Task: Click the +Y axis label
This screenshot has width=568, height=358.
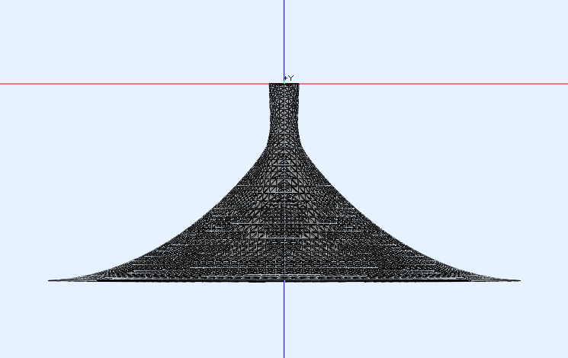Action: click(289, 78)
